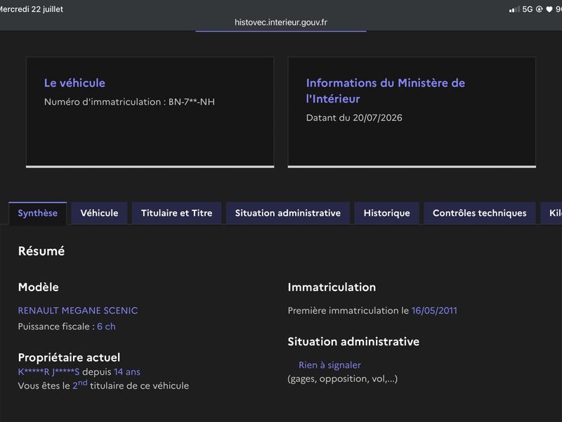Select registration number BN-7**-NH text
The width and height of the screenshot is (562, 422).
192,102
